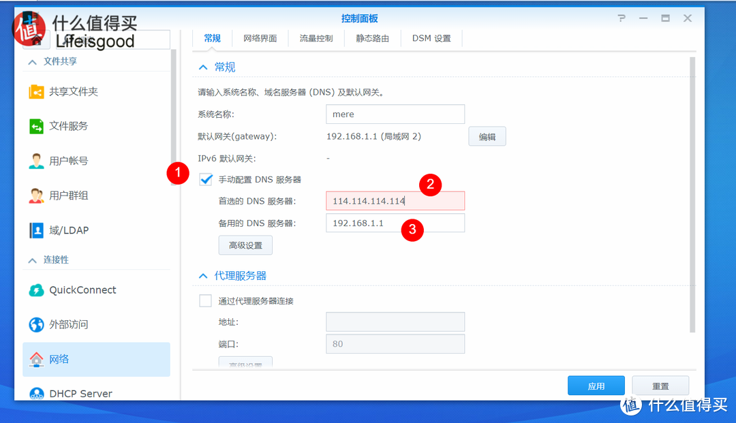Uncheck 手动配置 DNS 服务器

tap(206, 179)
